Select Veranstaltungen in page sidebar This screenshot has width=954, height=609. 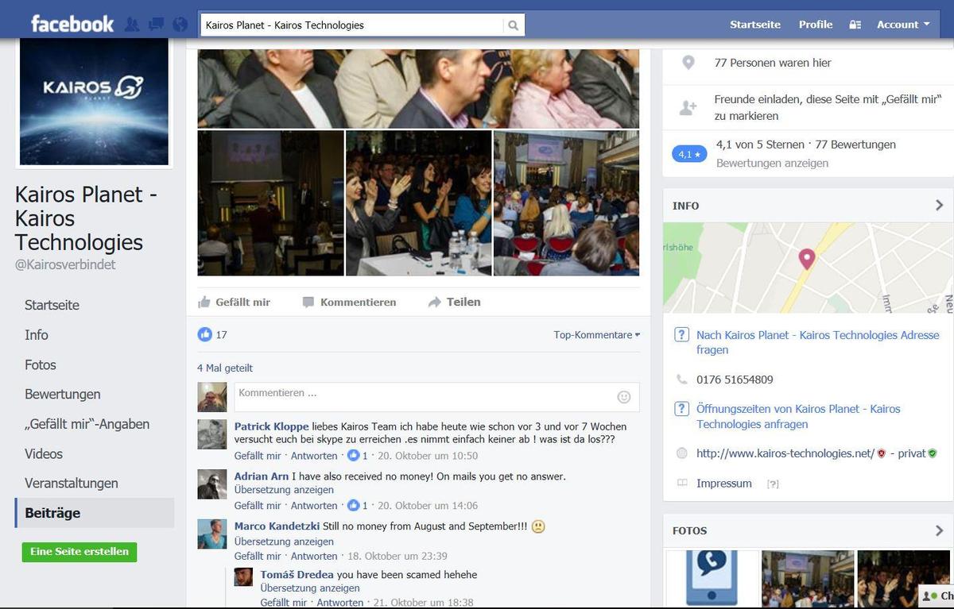[x=72, y=484]
